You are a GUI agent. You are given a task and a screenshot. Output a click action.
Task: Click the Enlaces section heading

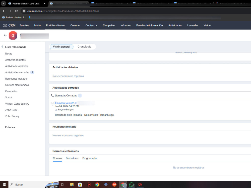click(x=10, y=127)
